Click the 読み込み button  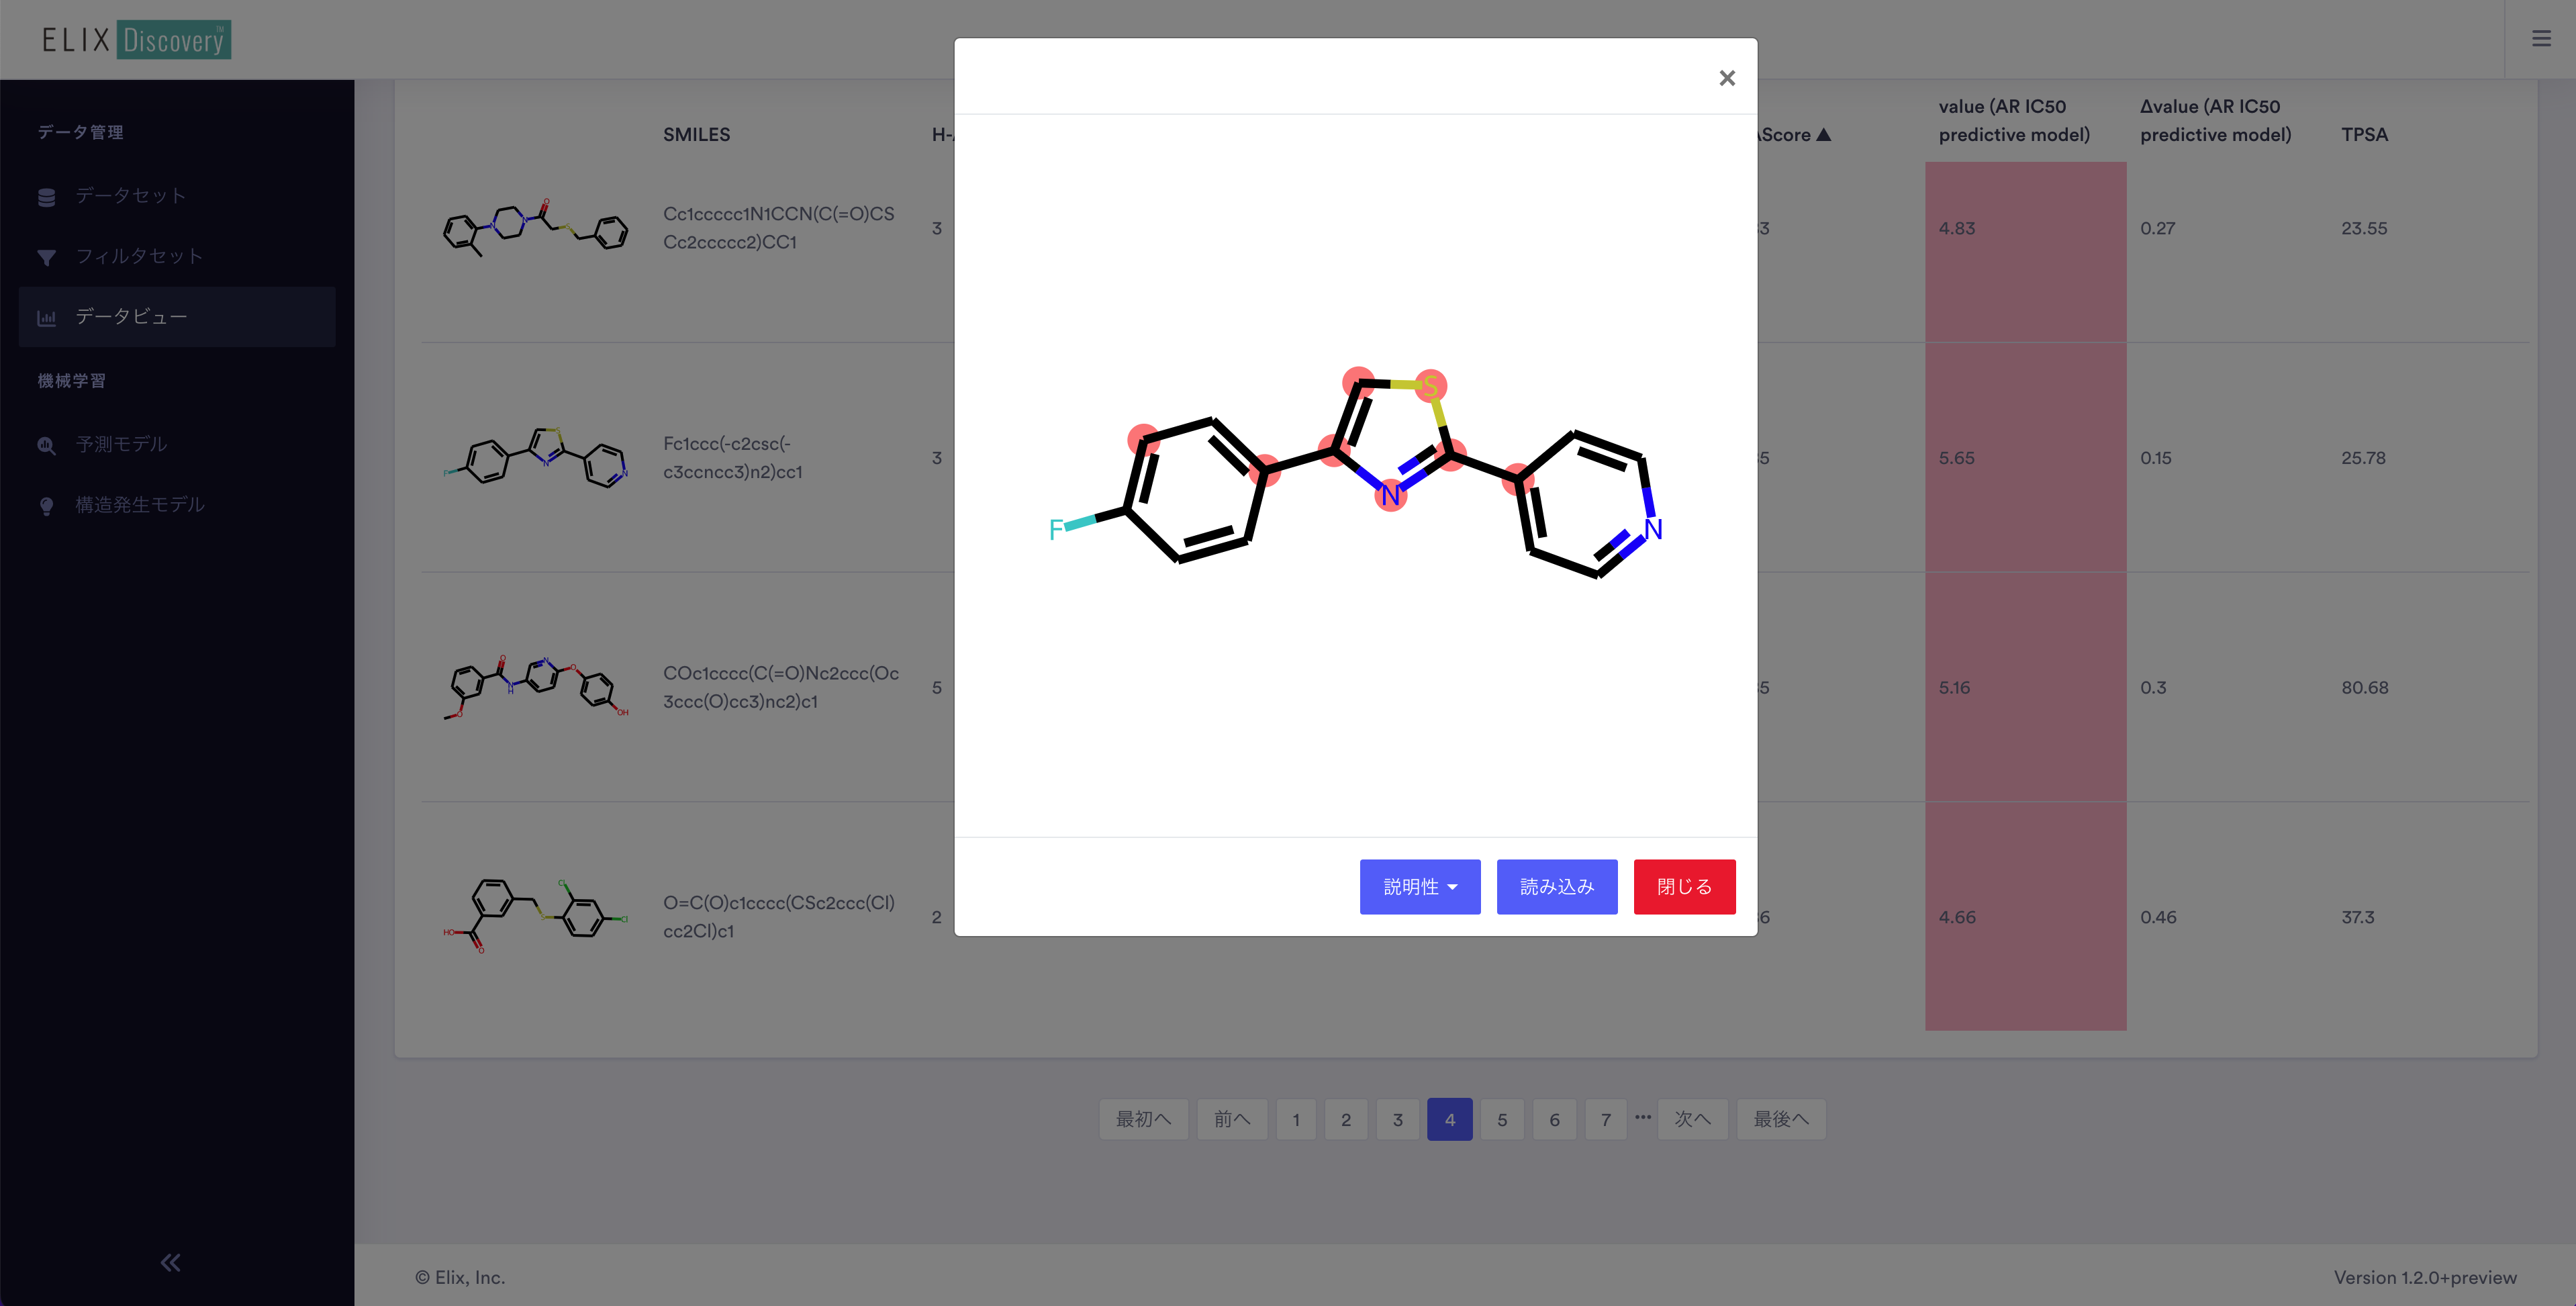[x=1556, y=886]
